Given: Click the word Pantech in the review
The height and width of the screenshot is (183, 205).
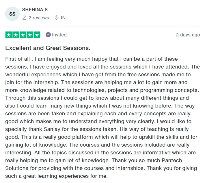Looking at the screenshot, I should coord(172,160).
